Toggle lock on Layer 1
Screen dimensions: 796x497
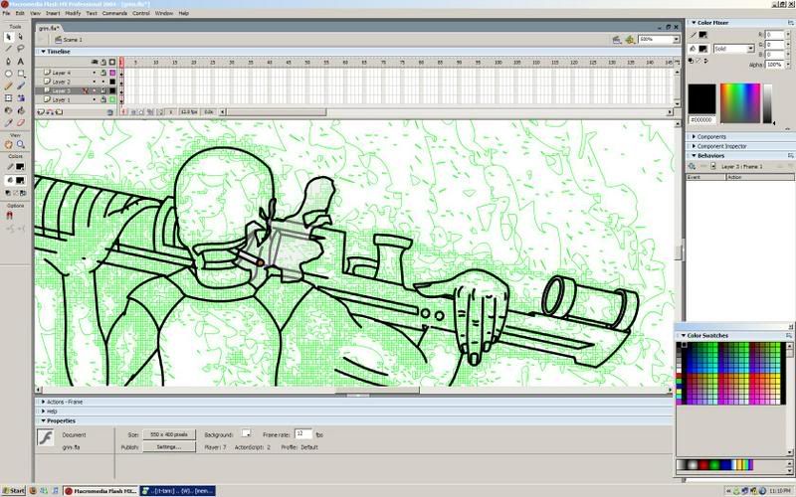(x=103, y=100)
